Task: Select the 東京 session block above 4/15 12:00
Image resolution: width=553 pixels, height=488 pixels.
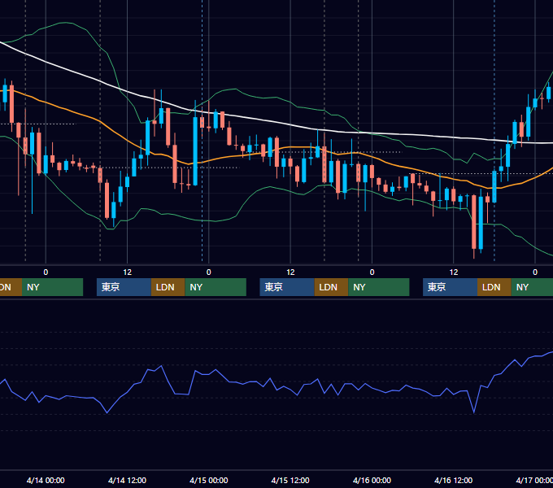Action: coord(287,287)
